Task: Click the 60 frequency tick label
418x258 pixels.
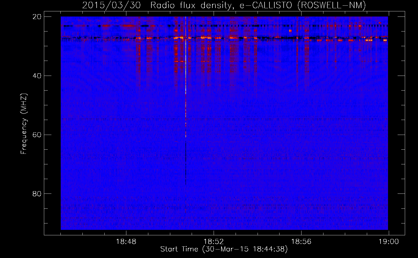Action: [37, 135]
